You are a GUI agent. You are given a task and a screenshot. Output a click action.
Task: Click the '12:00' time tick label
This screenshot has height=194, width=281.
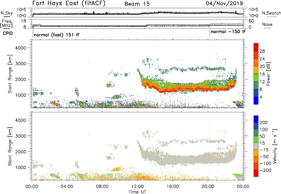click(137, 187)
